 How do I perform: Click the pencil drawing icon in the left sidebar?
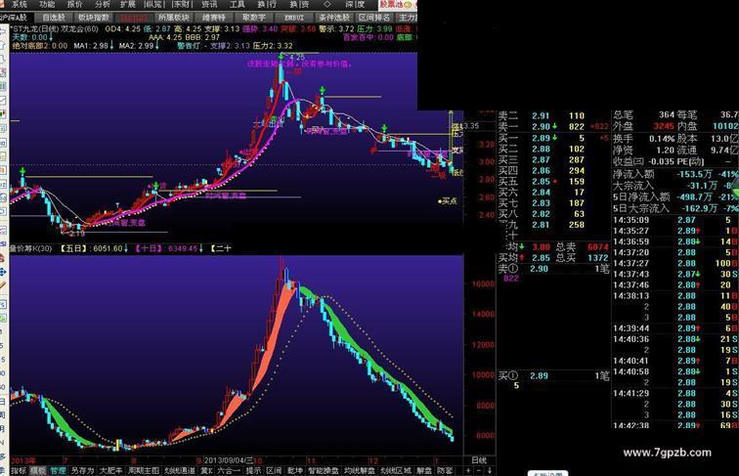pos(3,285)
